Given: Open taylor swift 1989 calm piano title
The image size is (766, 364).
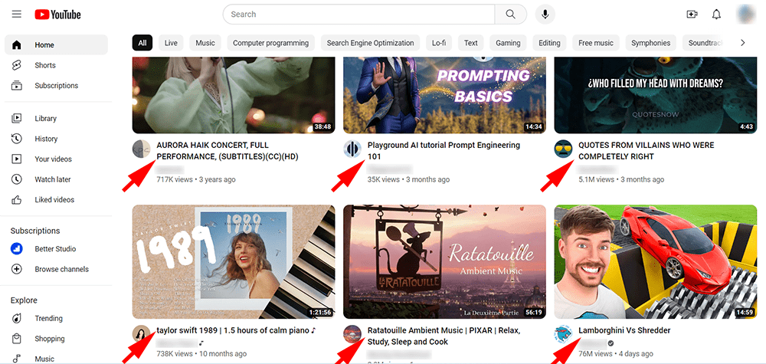Looking at the screenshot, I should pos(237,330).
